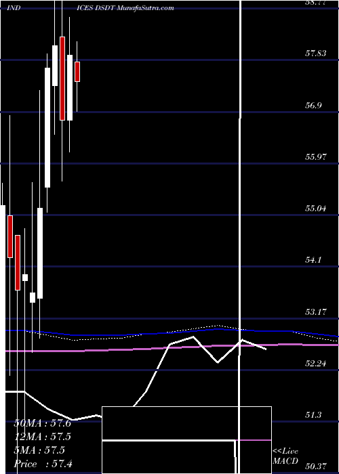Click the 55.97 price axis value
This screenshot has height=474, width=339.
[x=316, y=156]
